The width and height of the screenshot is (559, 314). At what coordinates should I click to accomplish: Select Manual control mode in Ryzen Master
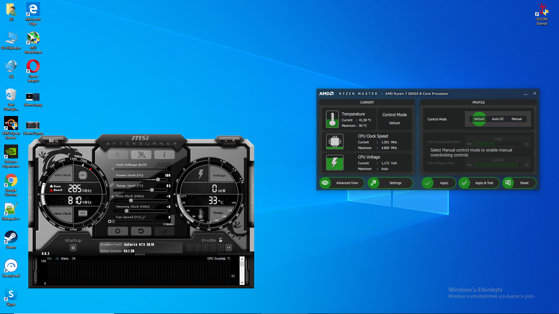[516, 119]
